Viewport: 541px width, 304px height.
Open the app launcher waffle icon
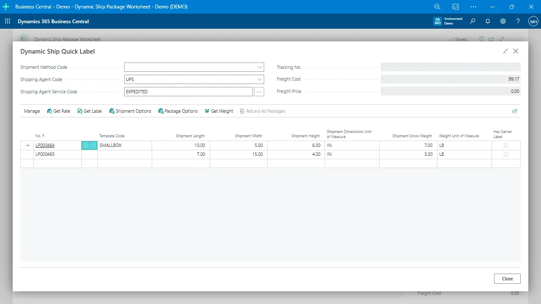click(7, 21)
